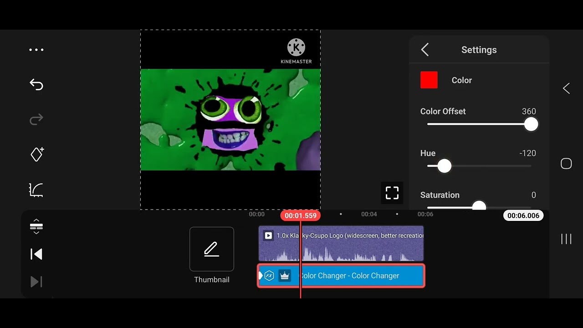Screen dimensions: 583x328
Task: Click the 00:00 timeline ruler mark
Action: (x=256, y=214)
